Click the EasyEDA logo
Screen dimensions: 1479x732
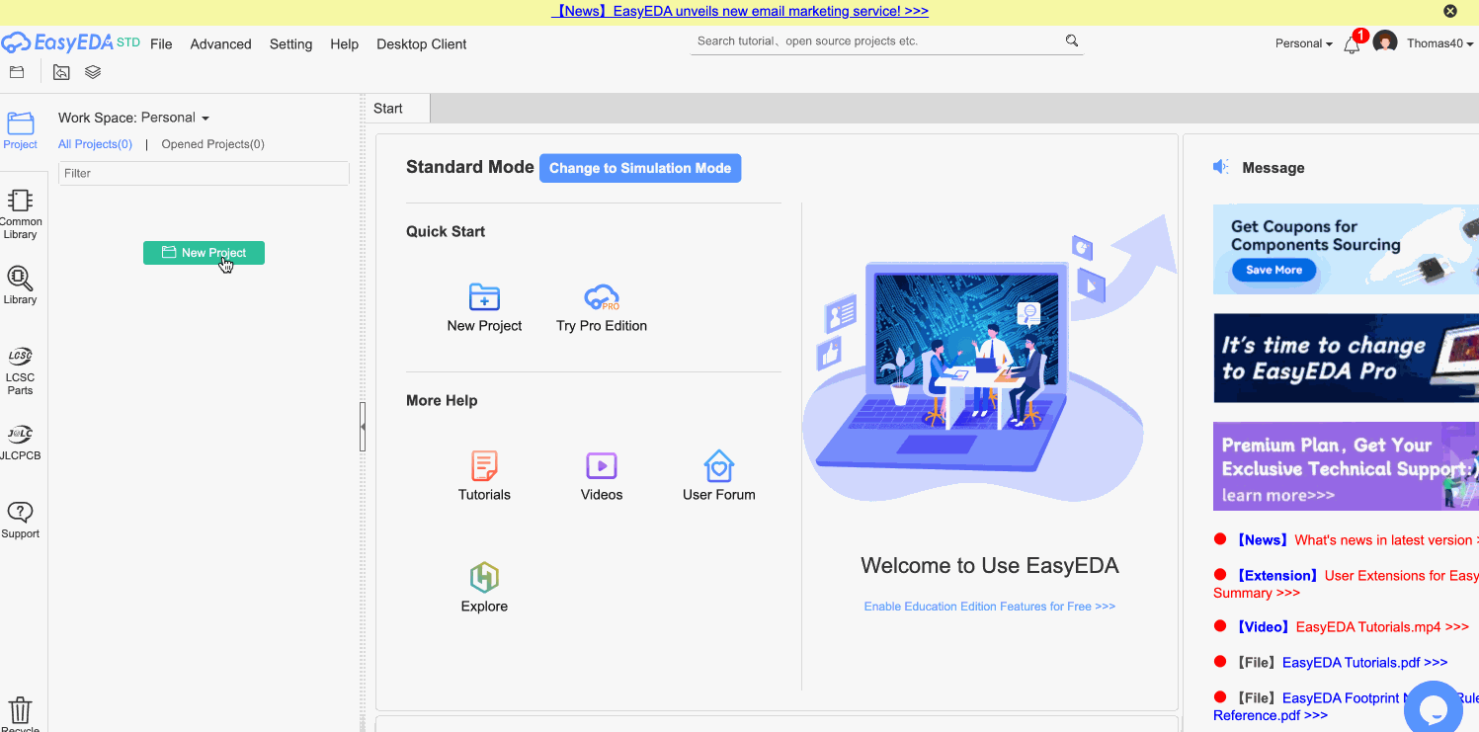(70, 42)
